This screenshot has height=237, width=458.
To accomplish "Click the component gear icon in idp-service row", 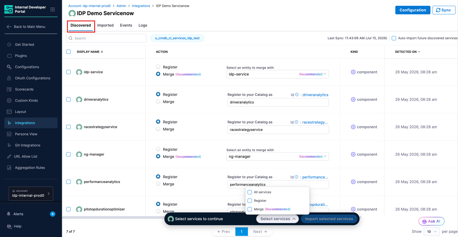I will (353, 72).
